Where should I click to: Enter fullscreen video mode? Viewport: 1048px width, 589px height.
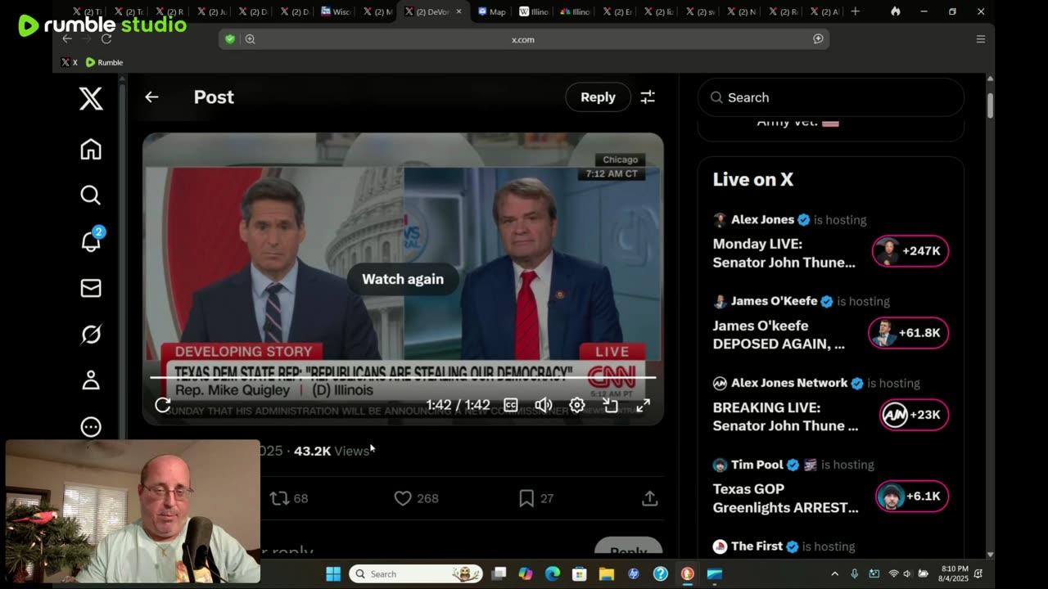pos(644,405)
